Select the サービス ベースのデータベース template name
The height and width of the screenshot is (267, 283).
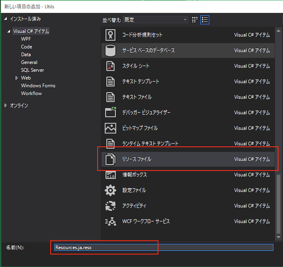pyautogui.click(x=148, y=50)
